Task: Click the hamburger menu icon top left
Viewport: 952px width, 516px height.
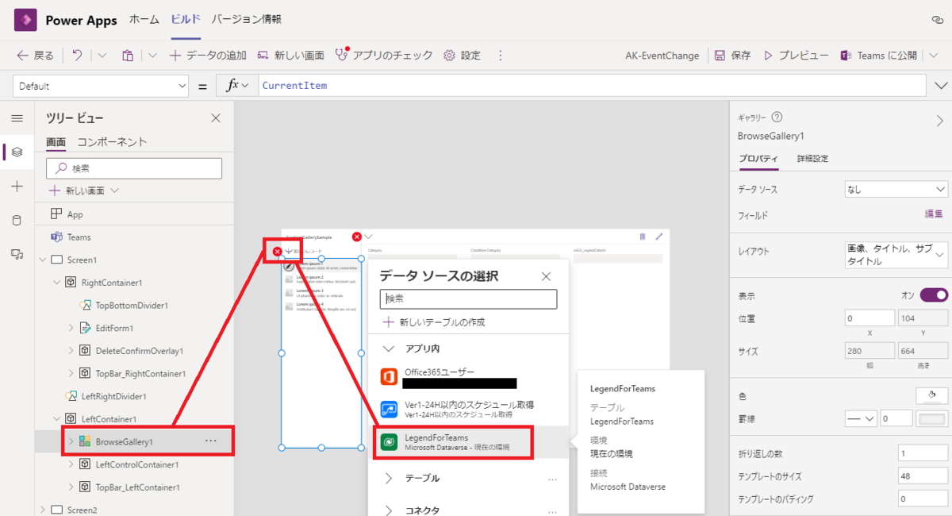Action: 17,117
